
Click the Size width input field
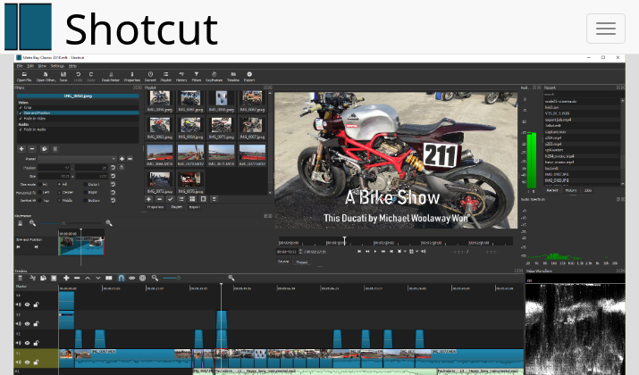pyautogui.click(x=55, y=176)
